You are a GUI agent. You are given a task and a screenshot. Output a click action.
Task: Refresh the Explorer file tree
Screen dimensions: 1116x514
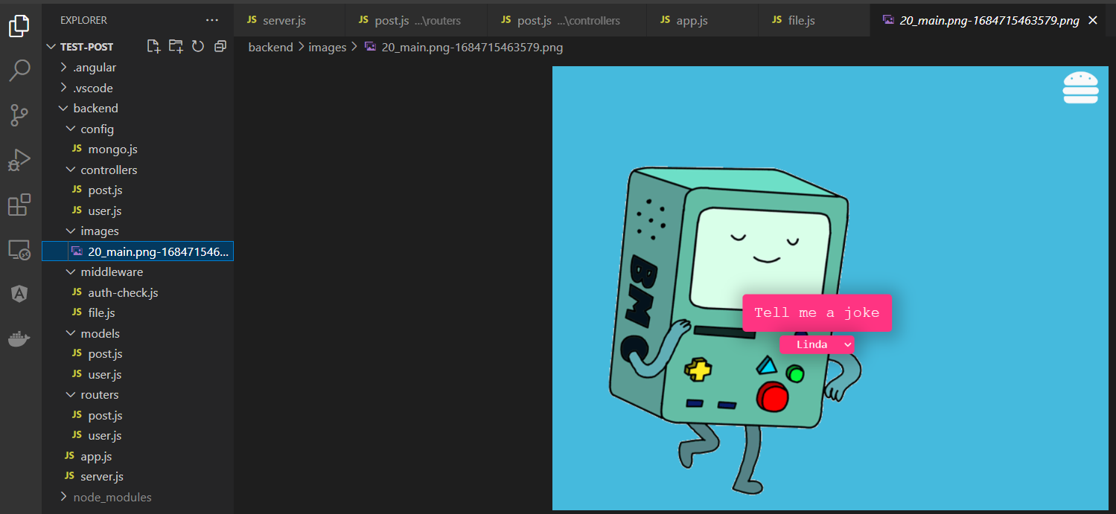(198, 46)
